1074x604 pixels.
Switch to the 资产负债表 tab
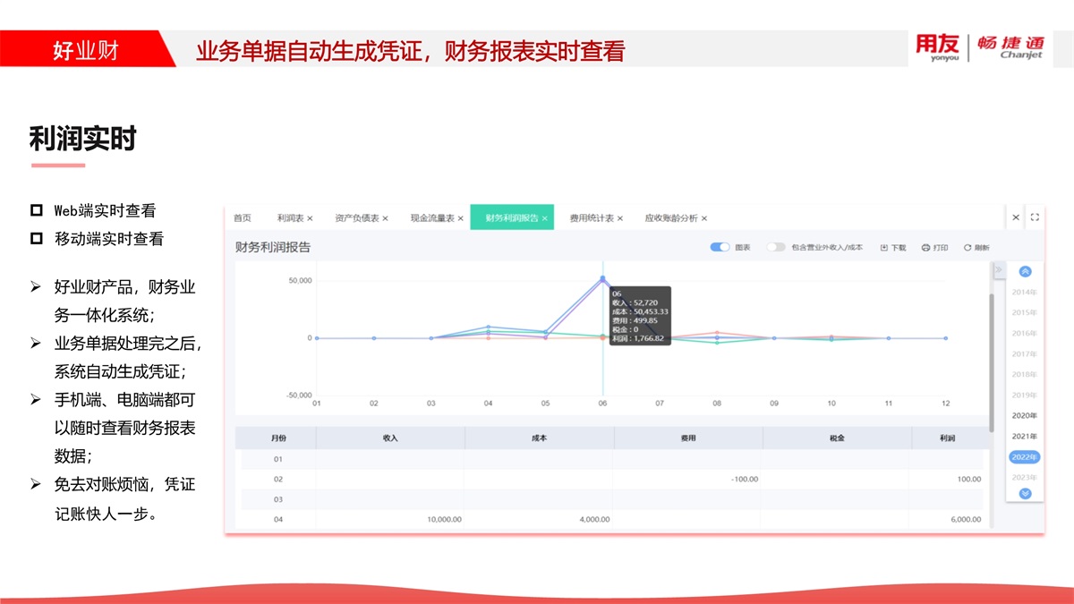pyautogui.click(x=356, y=218)
